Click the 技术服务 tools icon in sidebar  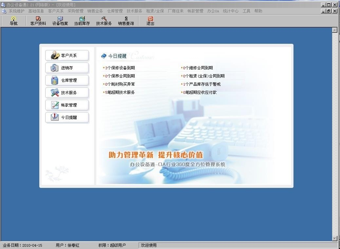pos(55,92)
